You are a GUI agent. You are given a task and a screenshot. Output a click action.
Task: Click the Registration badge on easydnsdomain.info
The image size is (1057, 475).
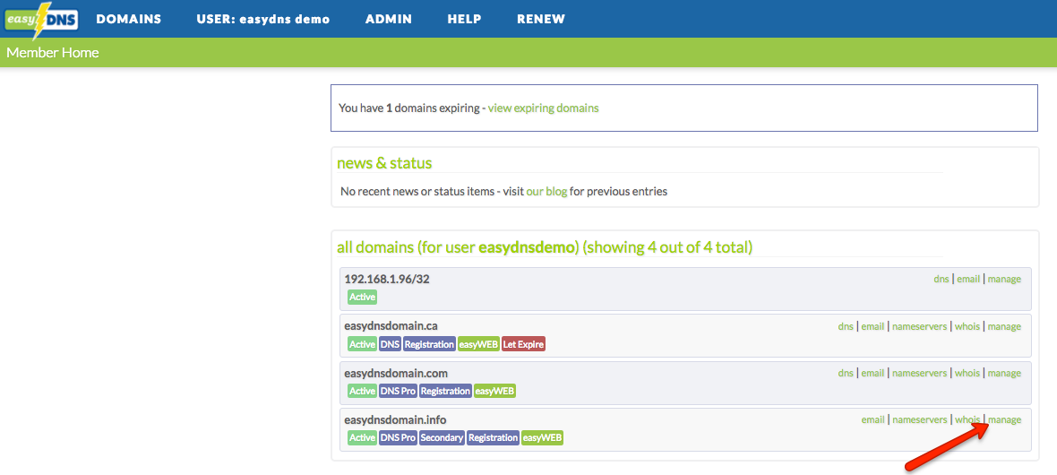click(x=494, y=437)
